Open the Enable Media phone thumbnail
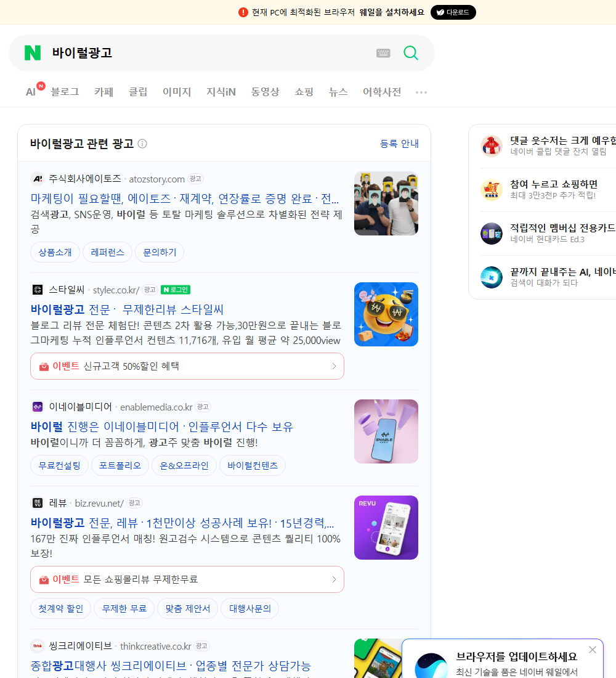Viewport: 616px width, 678px height. (x=386, y=431)
